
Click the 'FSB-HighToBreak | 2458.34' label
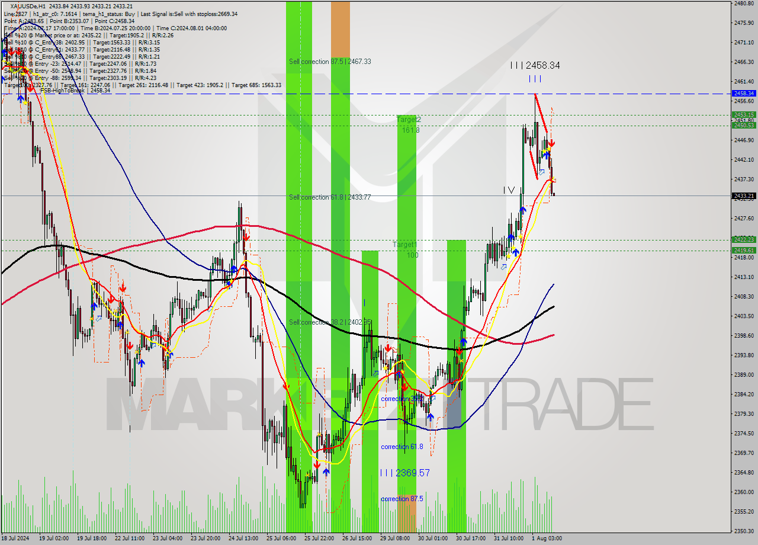pos(75,91)
